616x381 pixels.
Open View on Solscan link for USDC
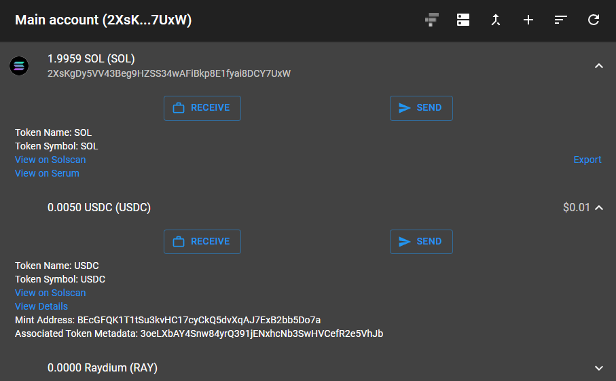[50, 293]
